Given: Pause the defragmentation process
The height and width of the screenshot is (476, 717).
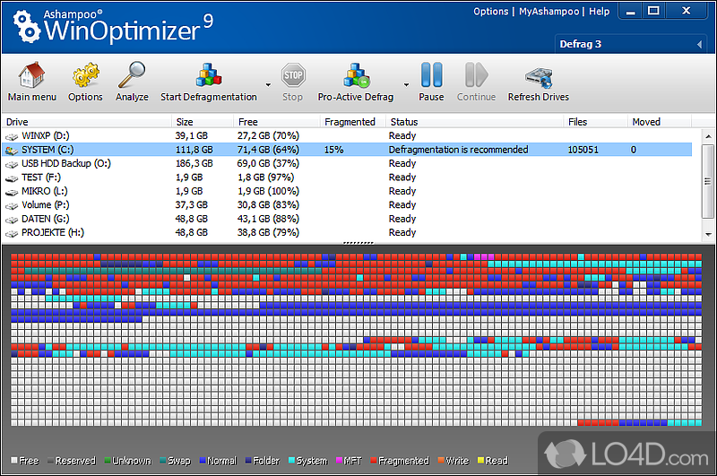Looking at the screenshot, I should pos(431,74).
